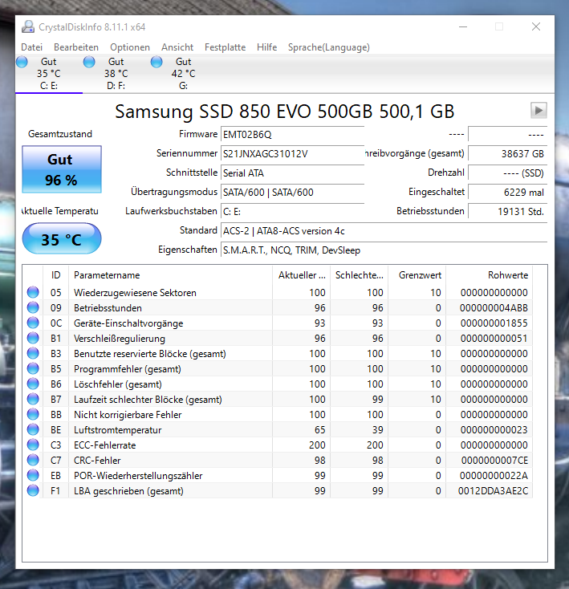
Task: Click the Parametername column header
Action: 170,275
